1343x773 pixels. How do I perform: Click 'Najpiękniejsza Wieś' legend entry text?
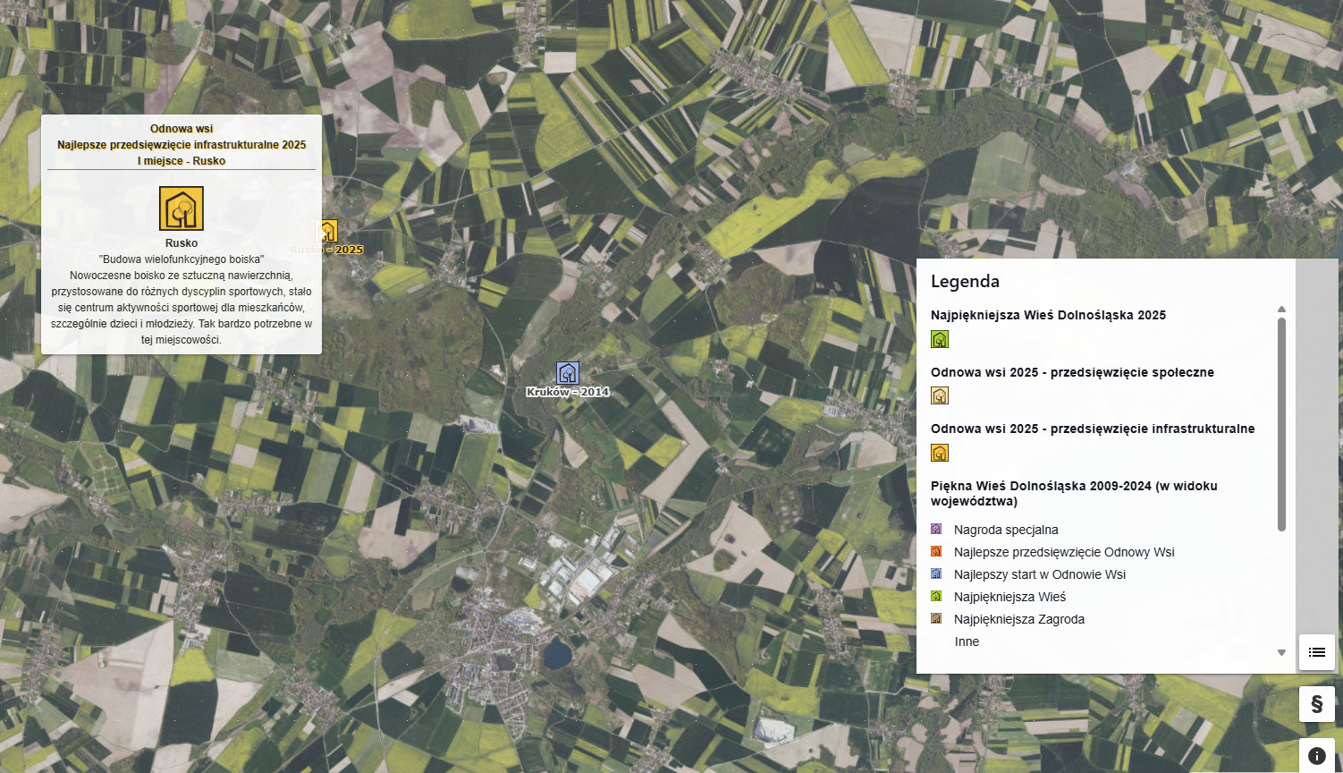pyautogui.click(x=1009, y=597)
